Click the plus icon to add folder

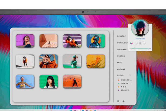pos(124,101)
